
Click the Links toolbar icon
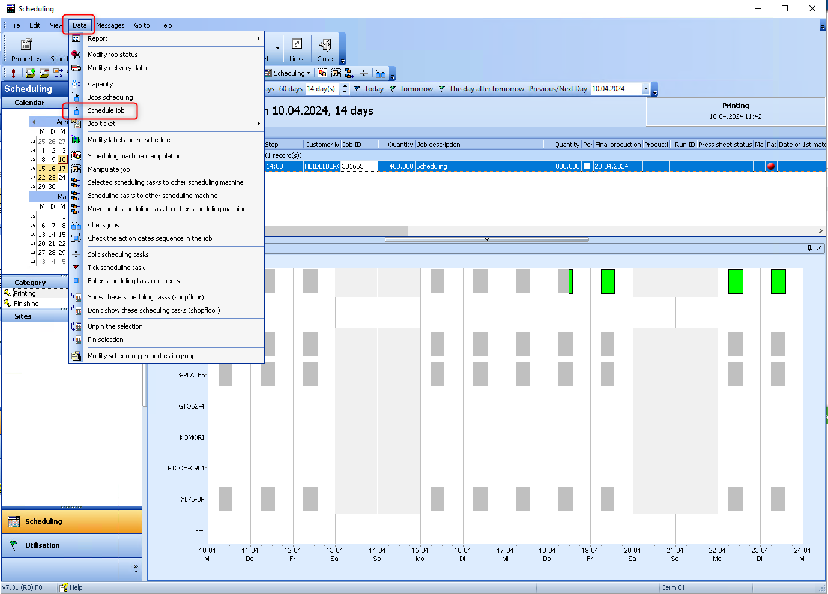tap(297, 45)
